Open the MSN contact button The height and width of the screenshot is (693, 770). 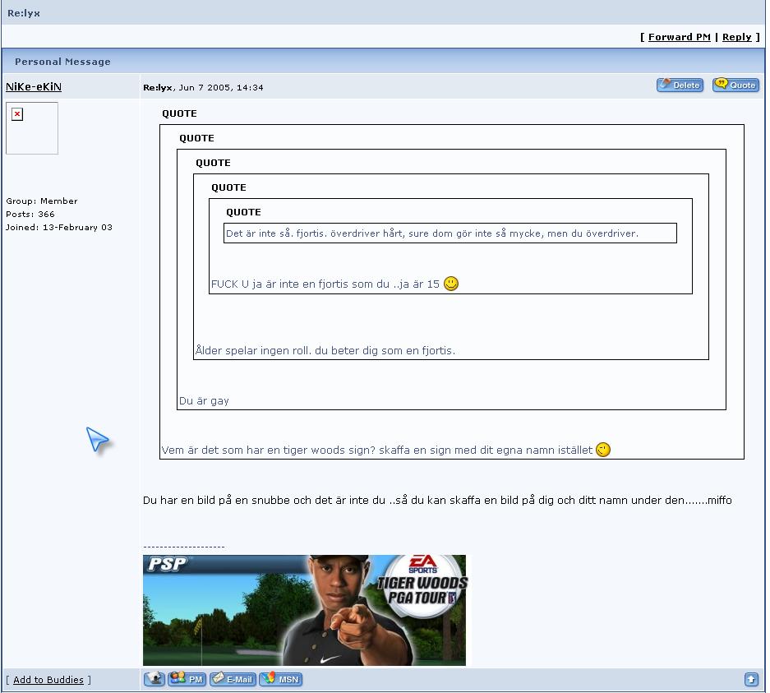point(280,679)
